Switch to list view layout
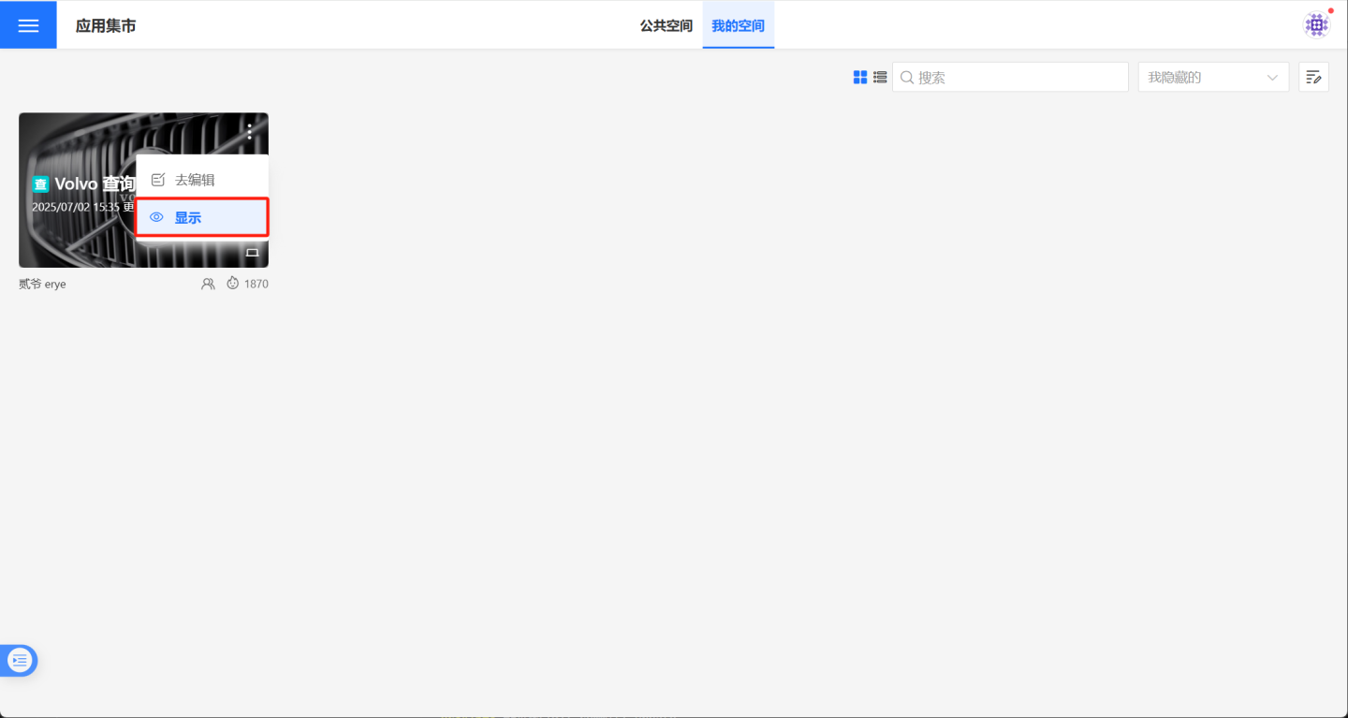 (x=880, y=78)
